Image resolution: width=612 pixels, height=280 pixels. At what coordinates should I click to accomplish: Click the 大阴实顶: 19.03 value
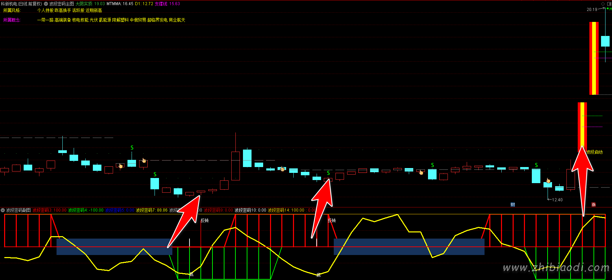90,4
